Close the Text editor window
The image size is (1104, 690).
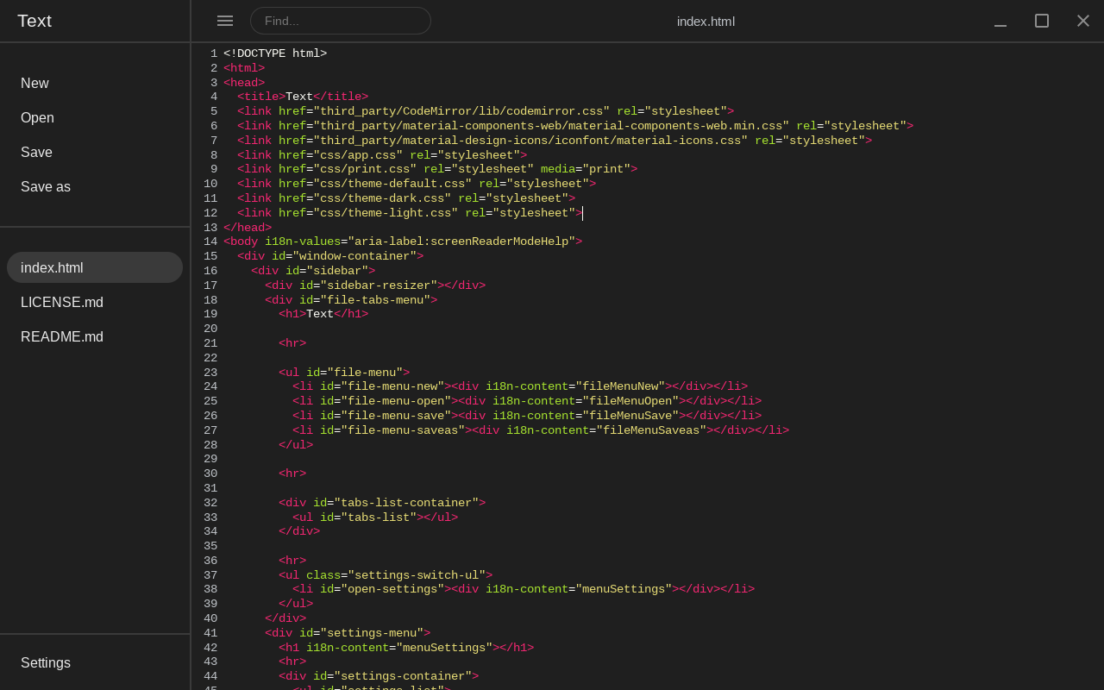click(1083, 21)
